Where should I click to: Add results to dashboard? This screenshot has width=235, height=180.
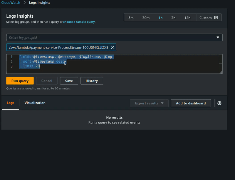tap(191, 103)
